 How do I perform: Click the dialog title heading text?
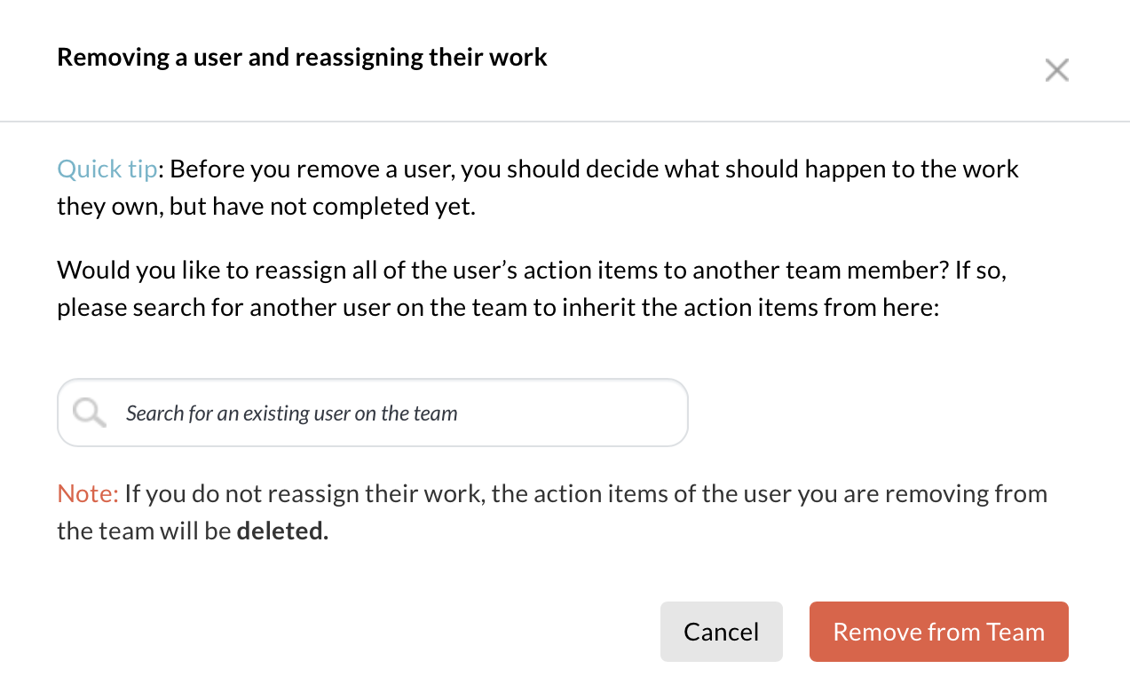coord(302,58)
